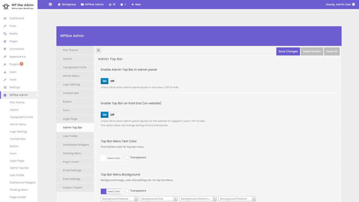Click the WPStar Admin gear icon in sidebar
This screenshot has height=202, width=359.
[5, 95]
